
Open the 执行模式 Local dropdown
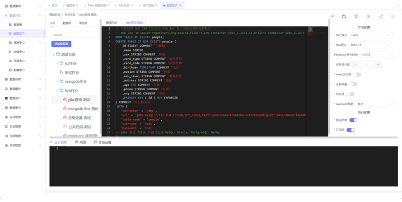tap(370, 35)
